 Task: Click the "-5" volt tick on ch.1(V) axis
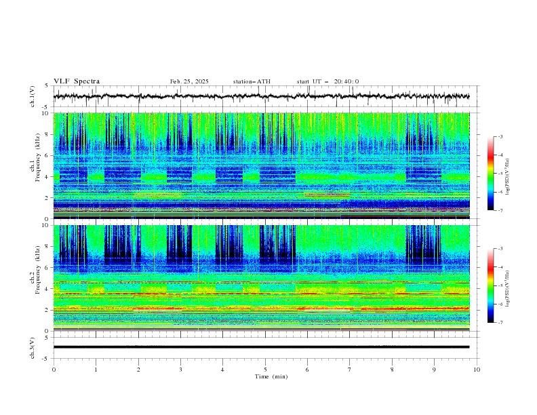click(46, 107)
